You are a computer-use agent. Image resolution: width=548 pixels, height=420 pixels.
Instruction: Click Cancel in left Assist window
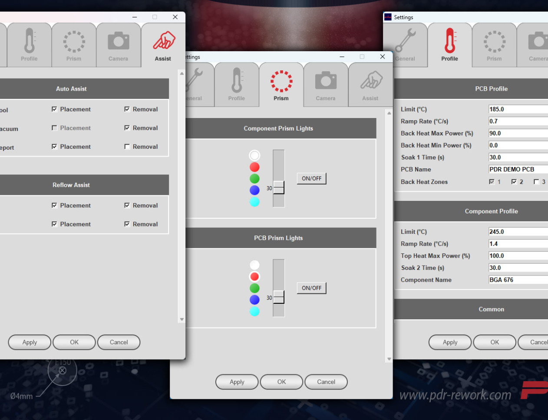[x=119, y=342]
